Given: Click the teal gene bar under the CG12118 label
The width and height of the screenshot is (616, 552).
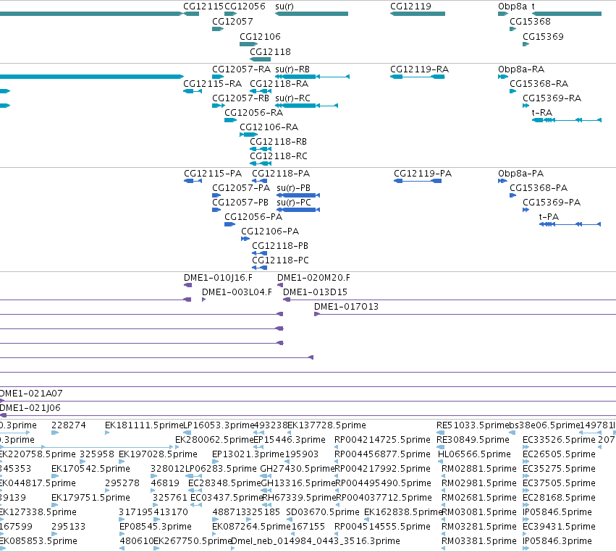Looking at the screenshot, I should pyautogui.click(x=260, y=59).
